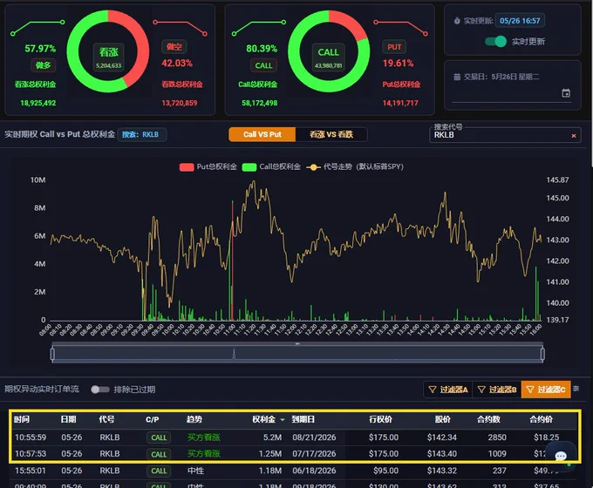Click the stopwatch icon next to 实时更新
Screen dimensions: 593x488
(457, 21)
